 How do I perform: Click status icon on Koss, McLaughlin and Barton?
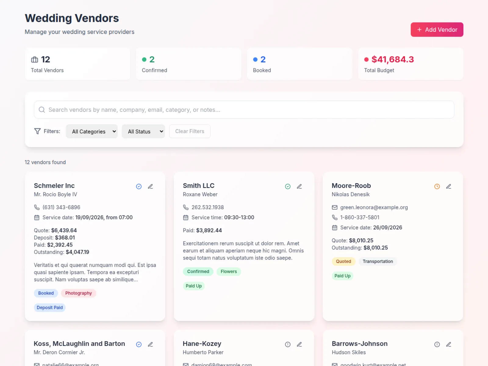[139, 344]
